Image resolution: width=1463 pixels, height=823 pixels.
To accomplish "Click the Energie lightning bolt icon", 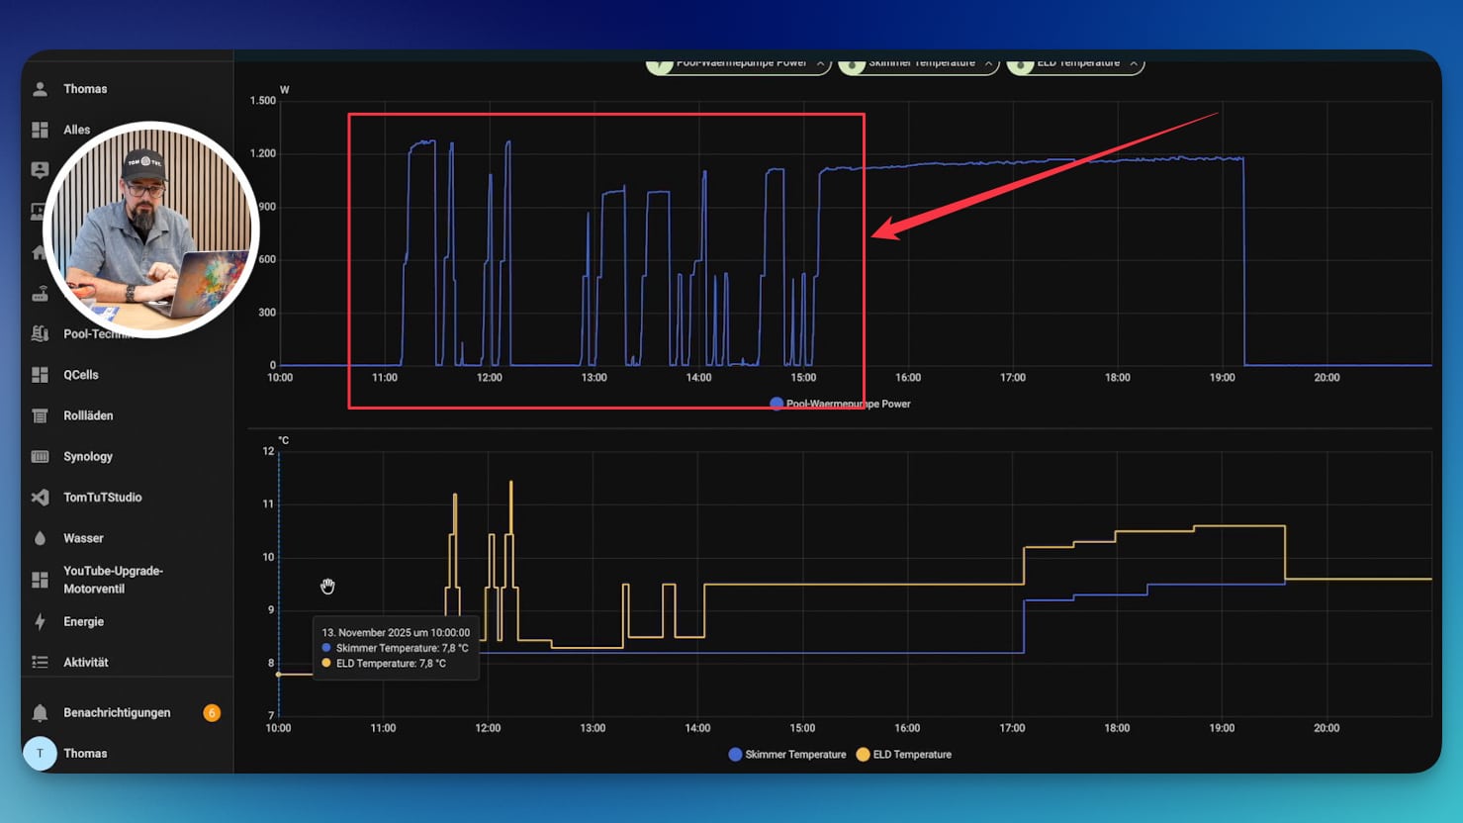I will (x=40, y=621).
